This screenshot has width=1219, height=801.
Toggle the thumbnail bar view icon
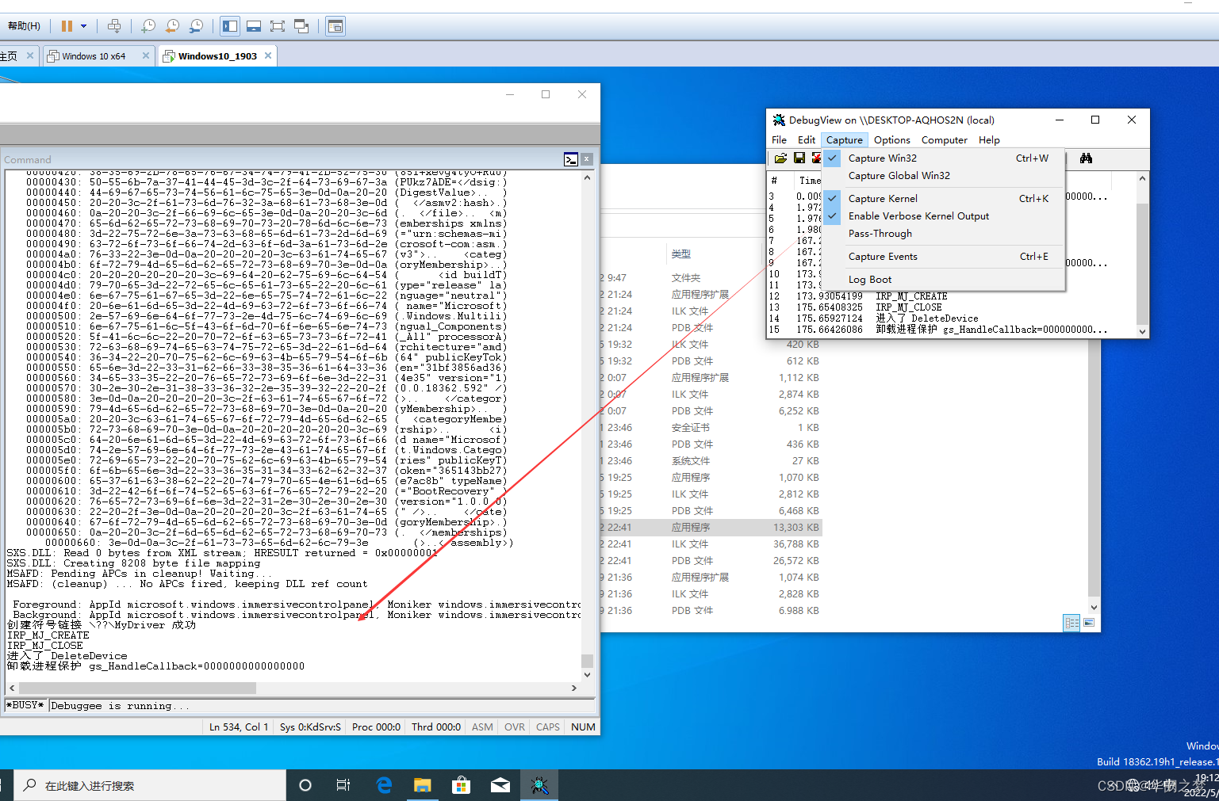pos(254,26)
